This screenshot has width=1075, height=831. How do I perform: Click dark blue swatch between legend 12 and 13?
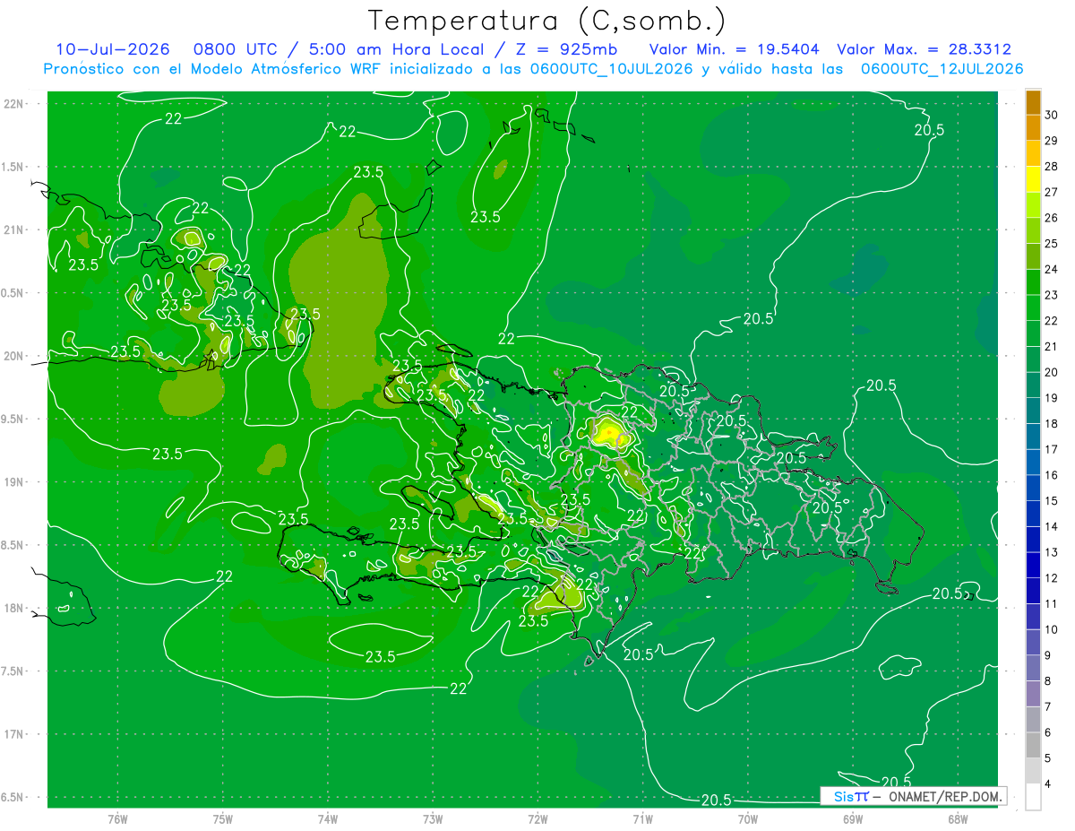[x=1033, y=565]
